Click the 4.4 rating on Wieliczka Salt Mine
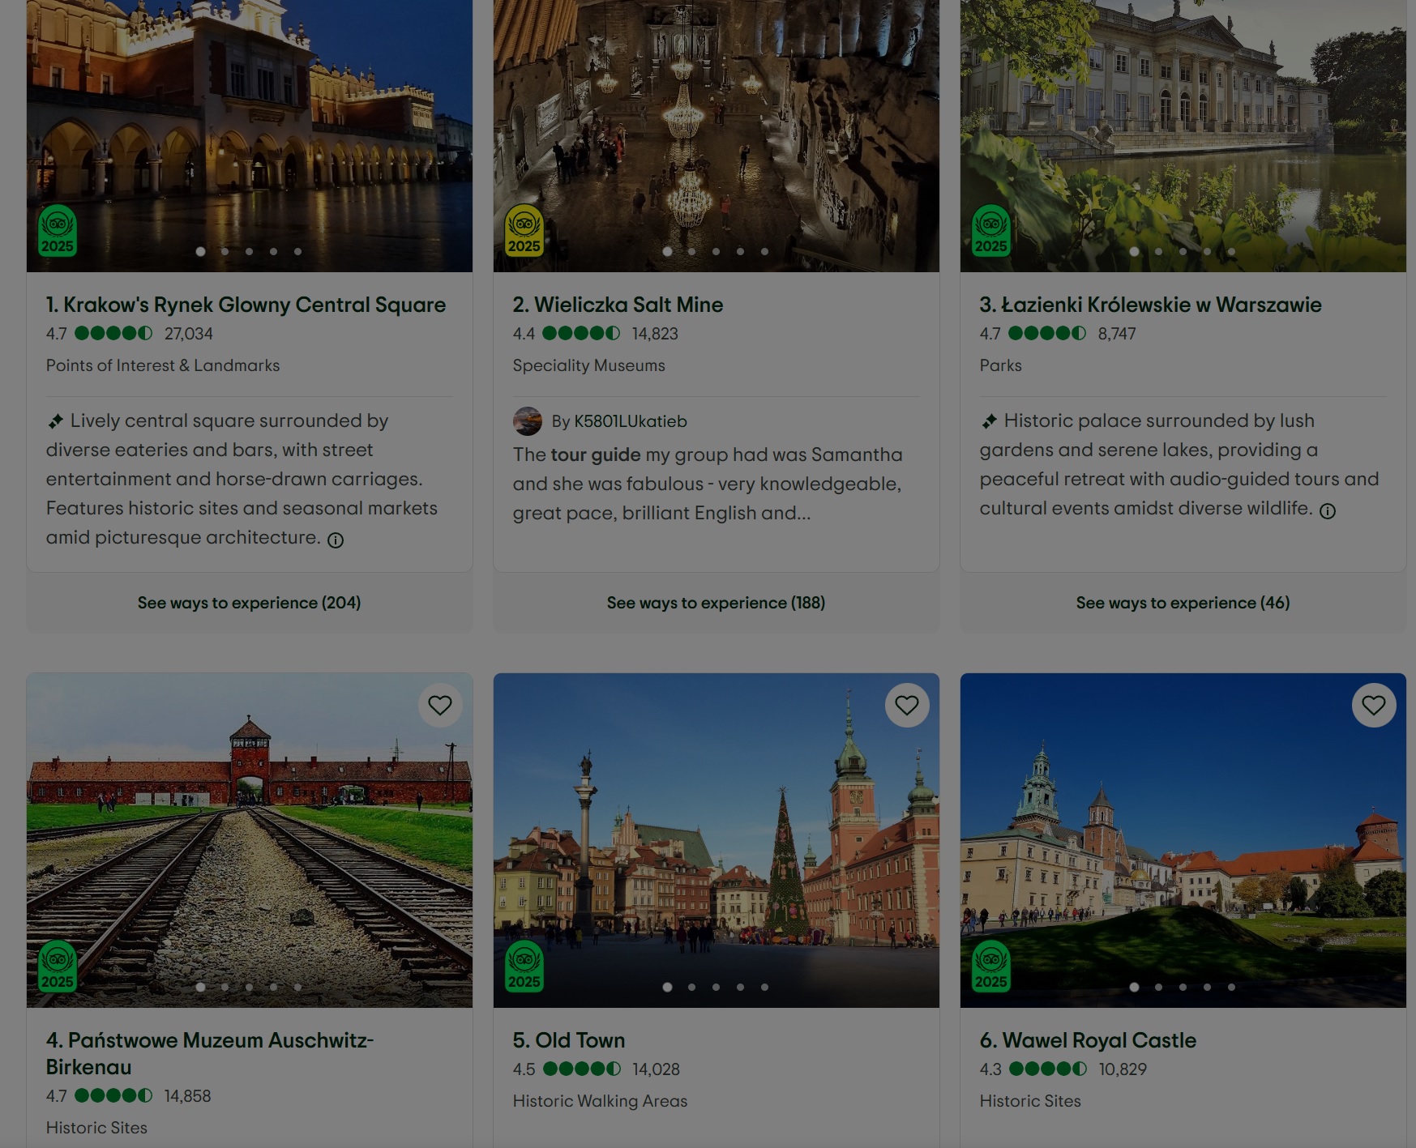Viewport: 1416px width, 1148px height. tap(524, 334)
